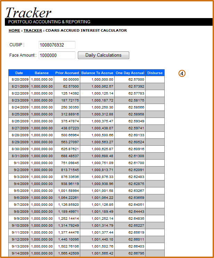Click one day accrual 62.66011
214x258 pixels.
[x=130, y=240]
